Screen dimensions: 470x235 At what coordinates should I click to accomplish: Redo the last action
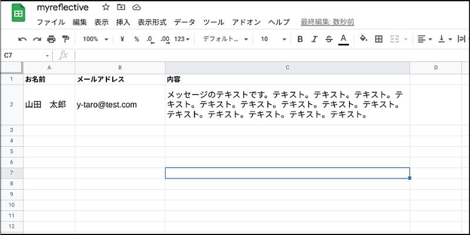point(37,39)
